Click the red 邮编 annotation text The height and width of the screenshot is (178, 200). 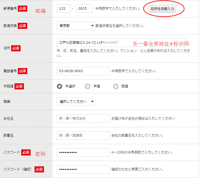[x=41, y=11]
